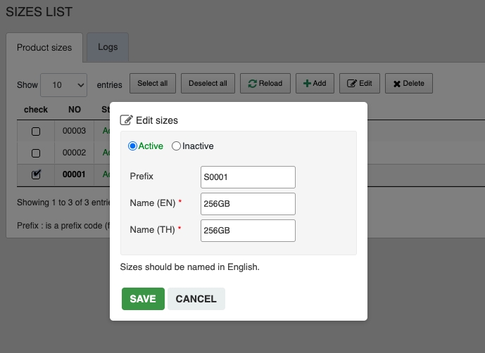Click the Deselect all button
The height and width of the screenshot is (353, 485).
click(x=208, y=84)
